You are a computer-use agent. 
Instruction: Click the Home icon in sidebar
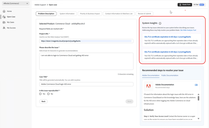[x=4, y=11]
